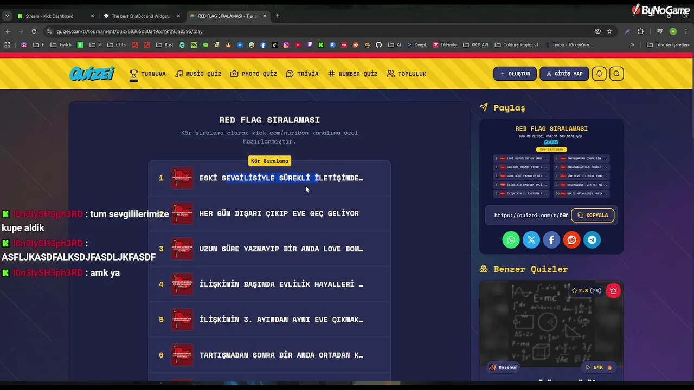Open similar quiz math thumbnail
Image resolution: width=694 pixels, height=390 pixels.
pos(551,325)
